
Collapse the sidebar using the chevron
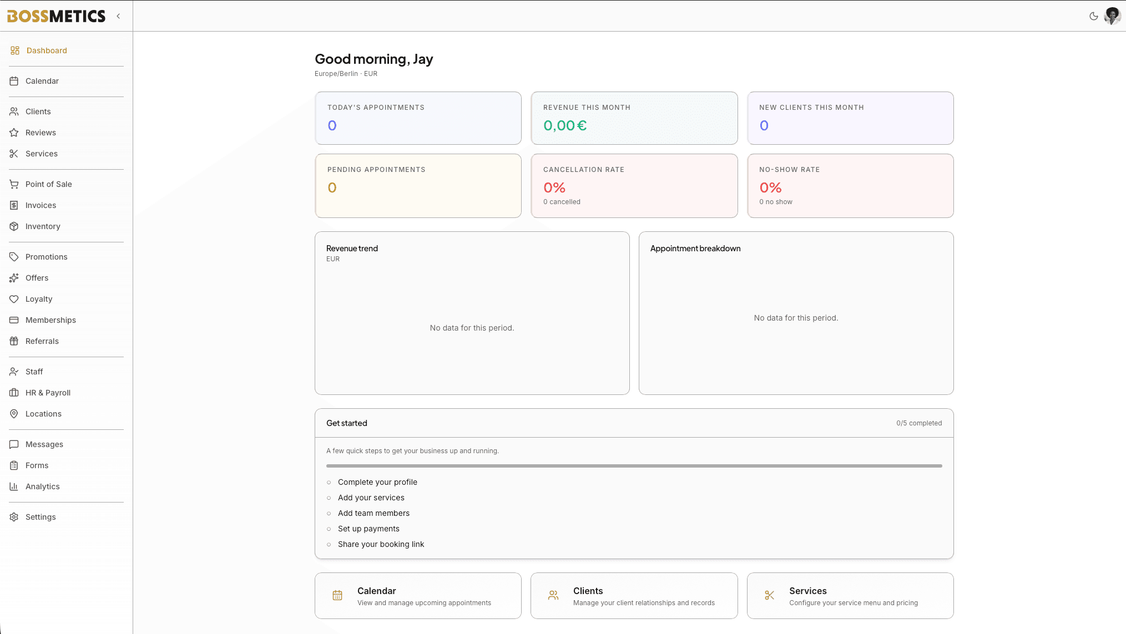coord(118,16)
